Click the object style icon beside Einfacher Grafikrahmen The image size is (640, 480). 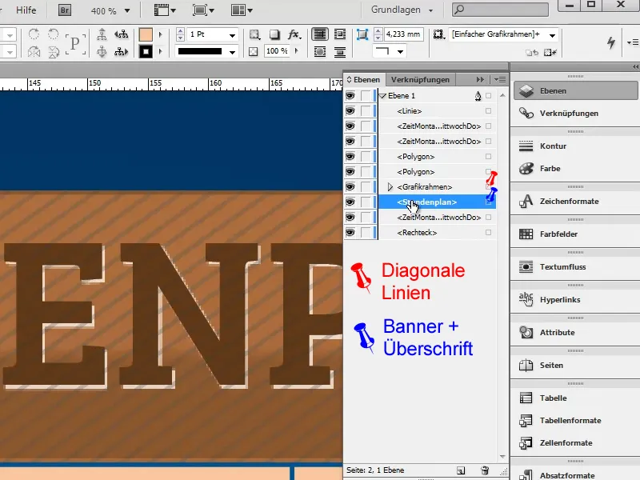point(438,34)
